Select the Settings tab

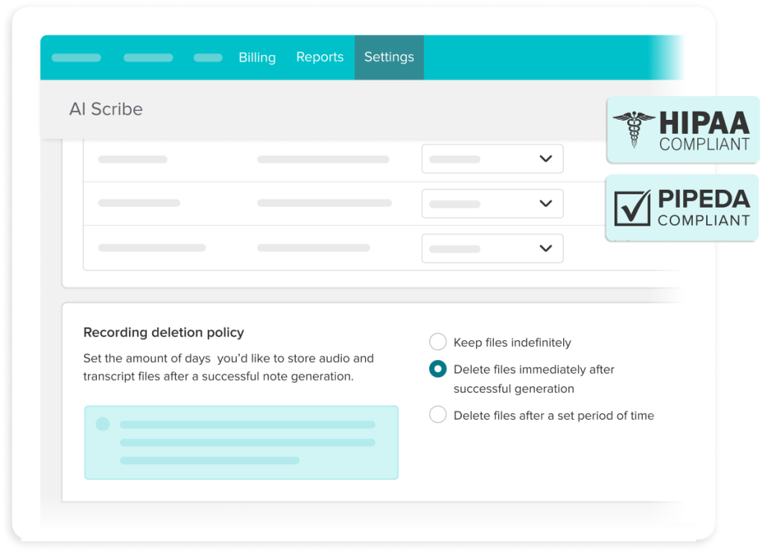point(389,57)
